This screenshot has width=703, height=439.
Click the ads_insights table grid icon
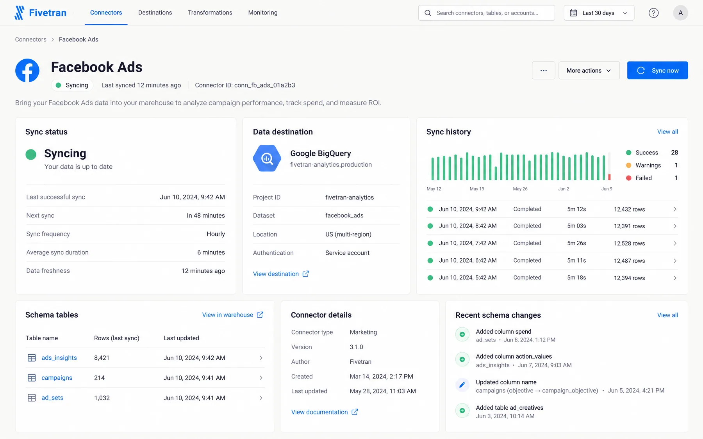32,358
